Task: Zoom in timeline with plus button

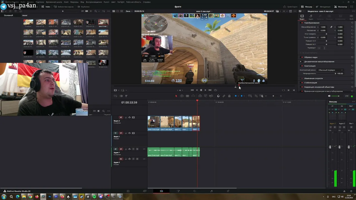Action: click(x=281, y=96)
